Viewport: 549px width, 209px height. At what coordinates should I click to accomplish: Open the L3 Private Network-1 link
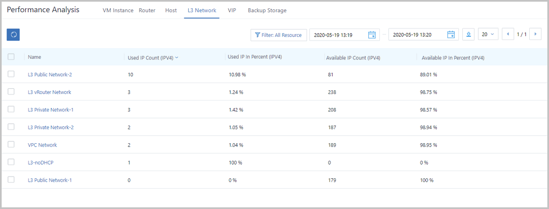(51, 110)
